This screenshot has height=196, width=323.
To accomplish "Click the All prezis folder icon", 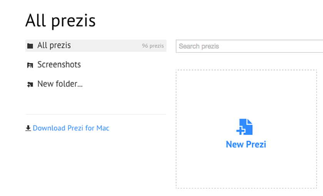I will pos(30,46).
